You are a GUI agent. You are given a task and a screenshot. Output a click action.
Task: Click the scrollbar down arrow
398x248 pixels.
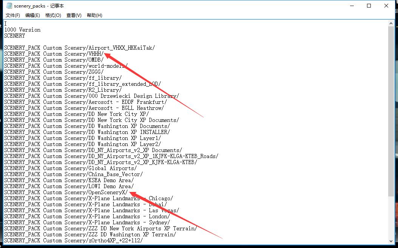tap(391, 241)
